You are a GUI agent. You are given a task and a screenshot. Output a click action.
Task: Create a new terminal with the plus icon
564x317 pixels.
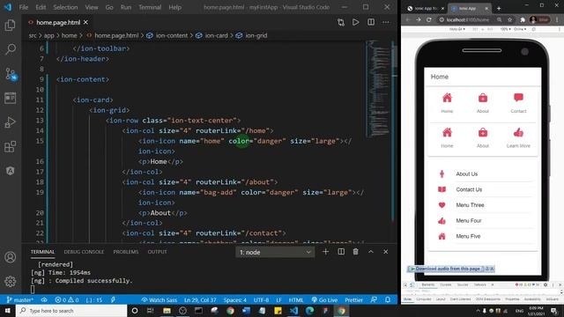point(325,252)
